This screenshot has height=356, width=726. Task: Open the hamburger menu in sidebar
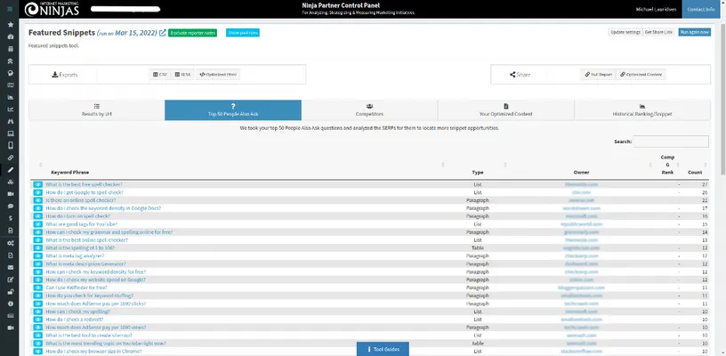click(x=10, y=10)
